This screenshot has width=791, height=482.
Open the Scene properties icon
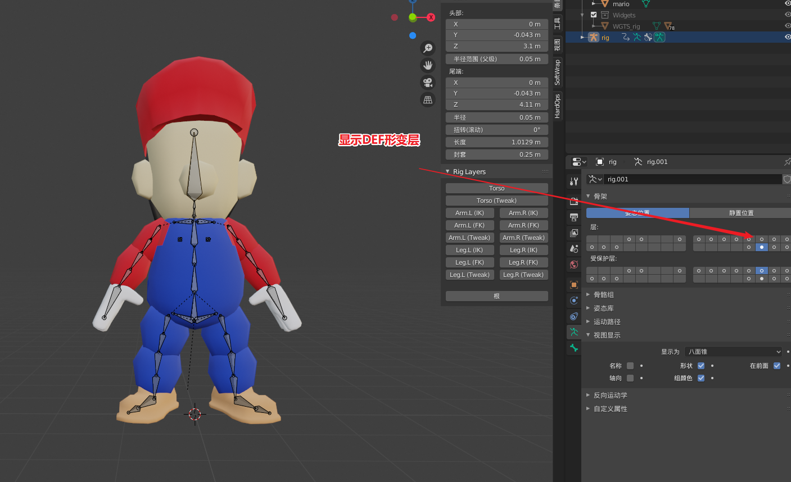[x=574, y=248]
